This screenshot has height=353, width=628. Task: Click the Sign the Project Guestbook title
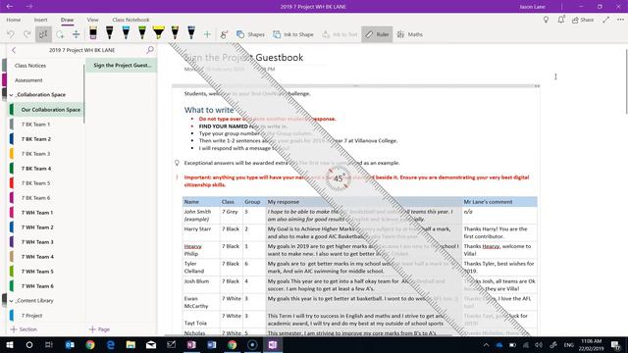pos(243,57)
